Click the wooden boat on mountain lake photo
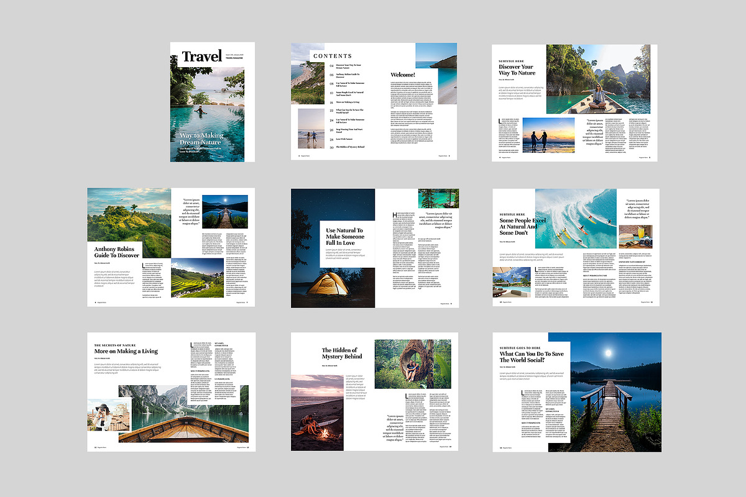746x497 pixels. 183,414
